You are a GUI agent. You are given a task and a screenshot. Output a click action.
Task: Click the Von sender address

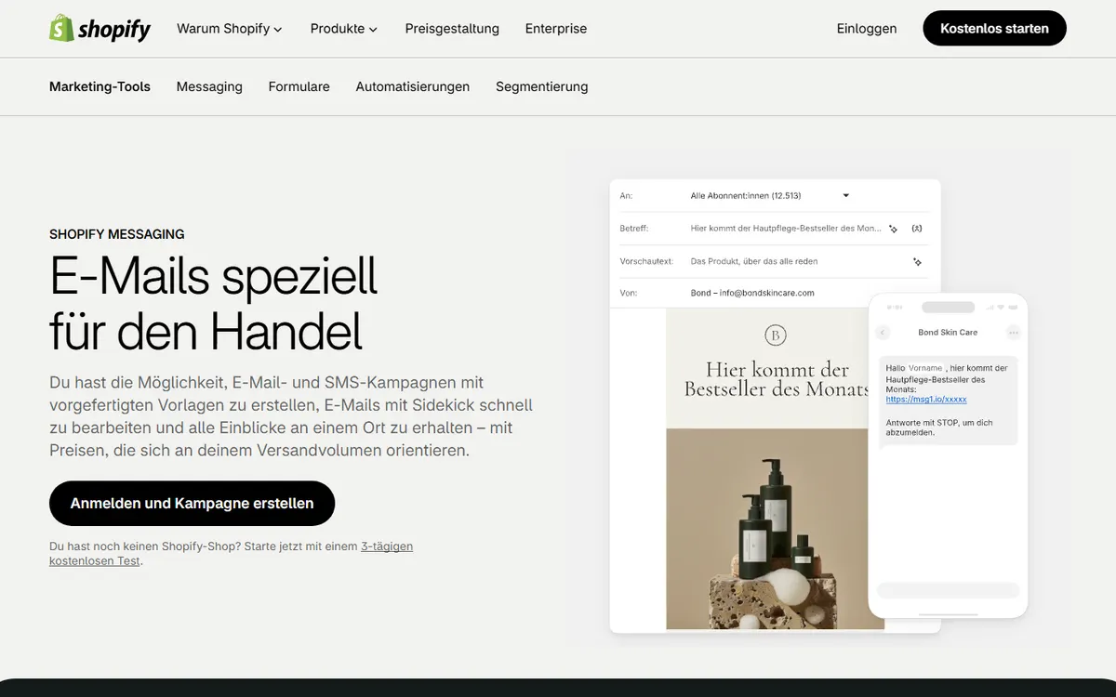(x=752, y=293)
